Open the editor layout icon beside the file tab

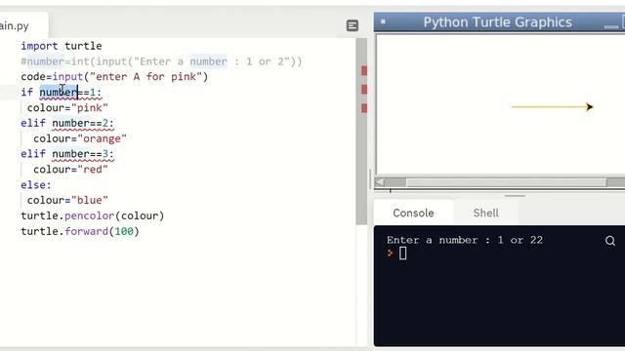click(x=353, y=25)
